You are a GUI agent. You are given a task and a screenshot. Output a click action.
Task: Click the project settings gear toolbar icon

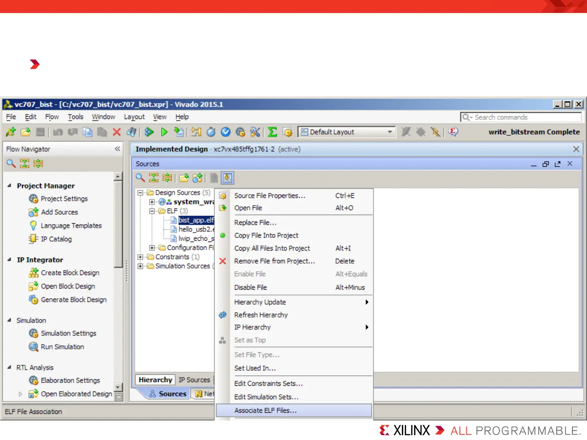(288, 132)
